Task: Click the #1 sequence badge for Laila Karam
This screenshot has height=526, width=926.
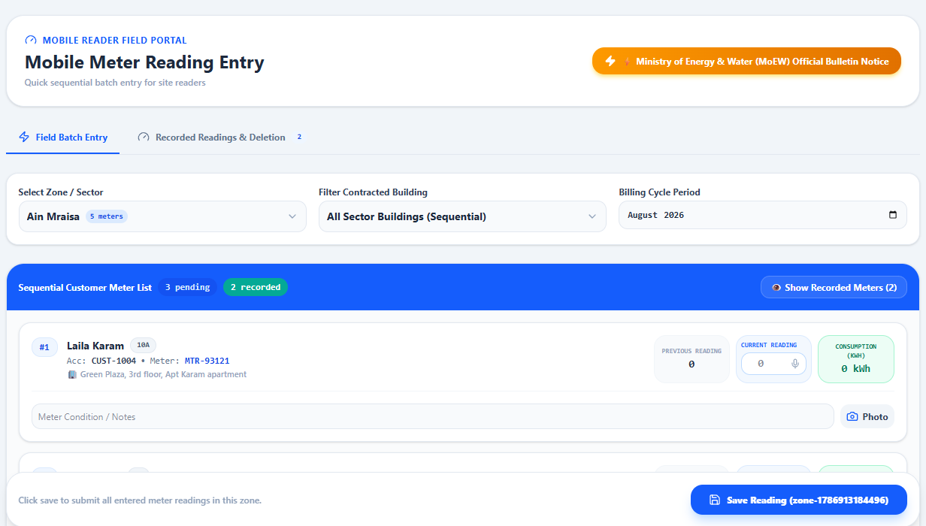Action: [44, 347]
